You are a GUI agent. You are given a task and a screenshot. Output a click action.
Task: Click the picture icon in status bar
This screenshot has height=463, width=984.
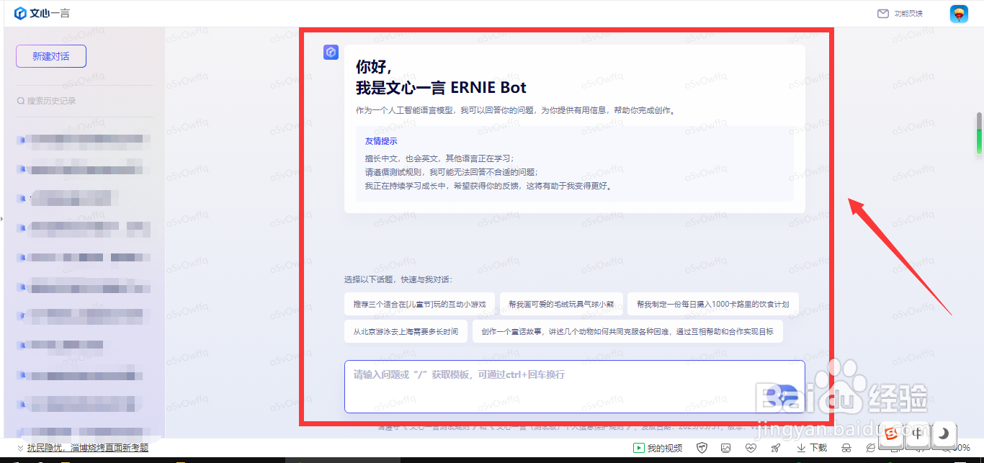(726, 448)
